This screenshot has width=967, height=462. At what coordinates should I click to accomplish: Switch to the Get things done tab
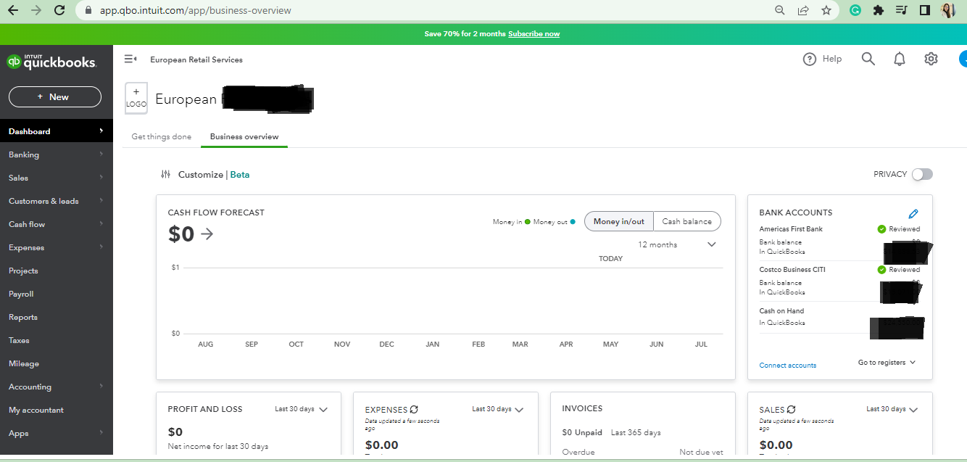(162, 136)
